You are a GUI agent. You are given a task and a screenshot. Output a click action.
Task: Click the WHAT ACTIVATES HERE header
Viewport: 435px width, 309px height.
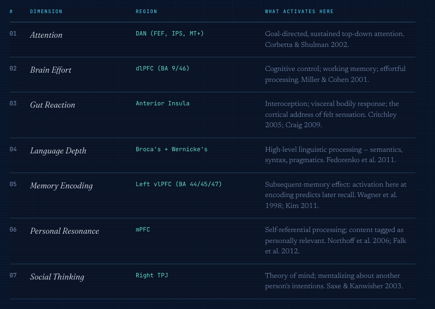299,11
